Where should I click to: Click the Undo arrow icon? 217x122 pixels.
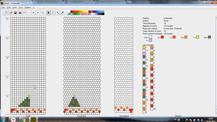[24, 13]
